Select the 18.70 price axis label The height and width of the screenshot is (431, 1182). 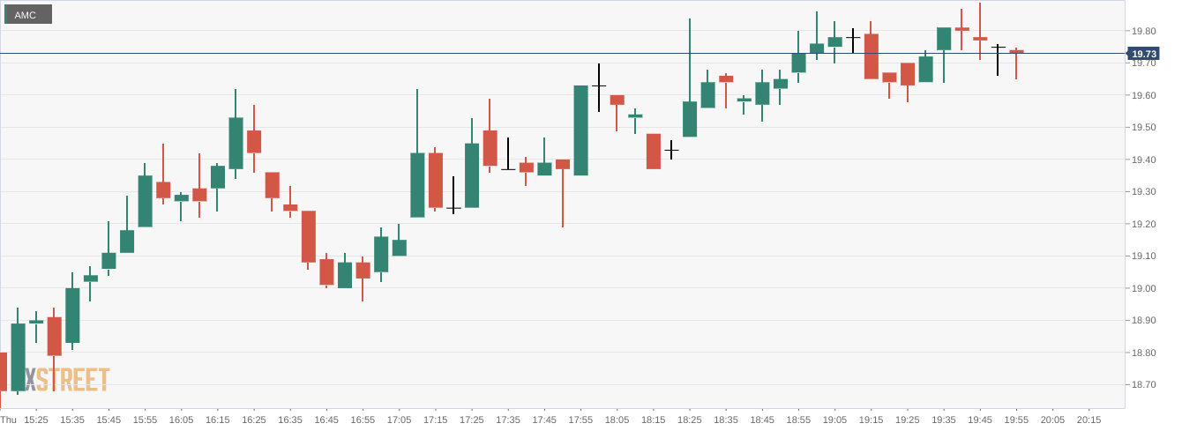(x=1143, y=385)
